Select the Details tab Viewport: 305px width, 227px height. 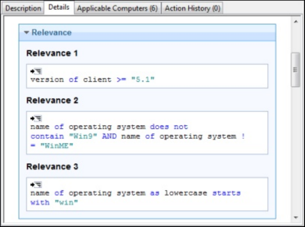pyautogui.click(x=59, y=8)
